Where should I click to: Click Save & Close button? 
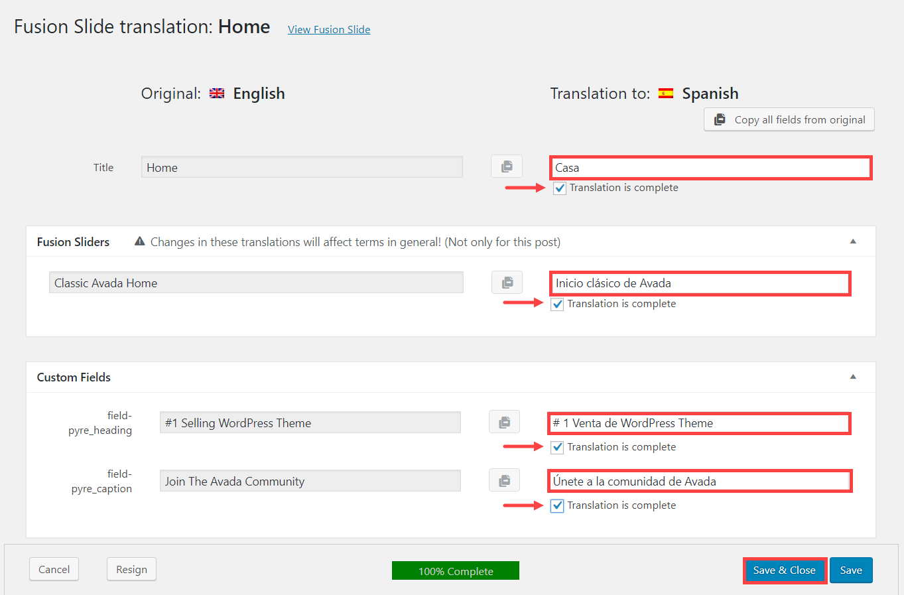click(x=785, y=570)
